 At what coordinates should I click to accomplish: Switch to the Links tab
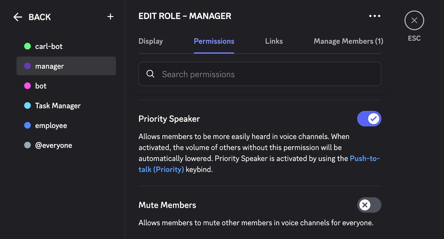tap(274, 41)
